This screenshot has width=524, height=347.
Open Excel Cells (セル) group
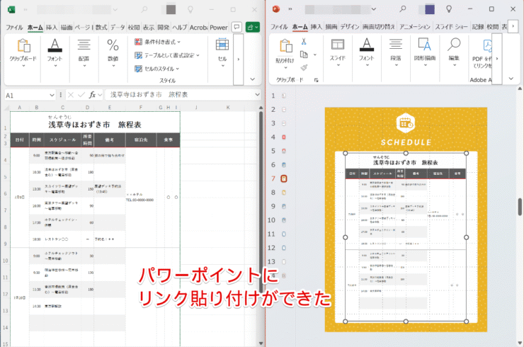pos(222,54)
